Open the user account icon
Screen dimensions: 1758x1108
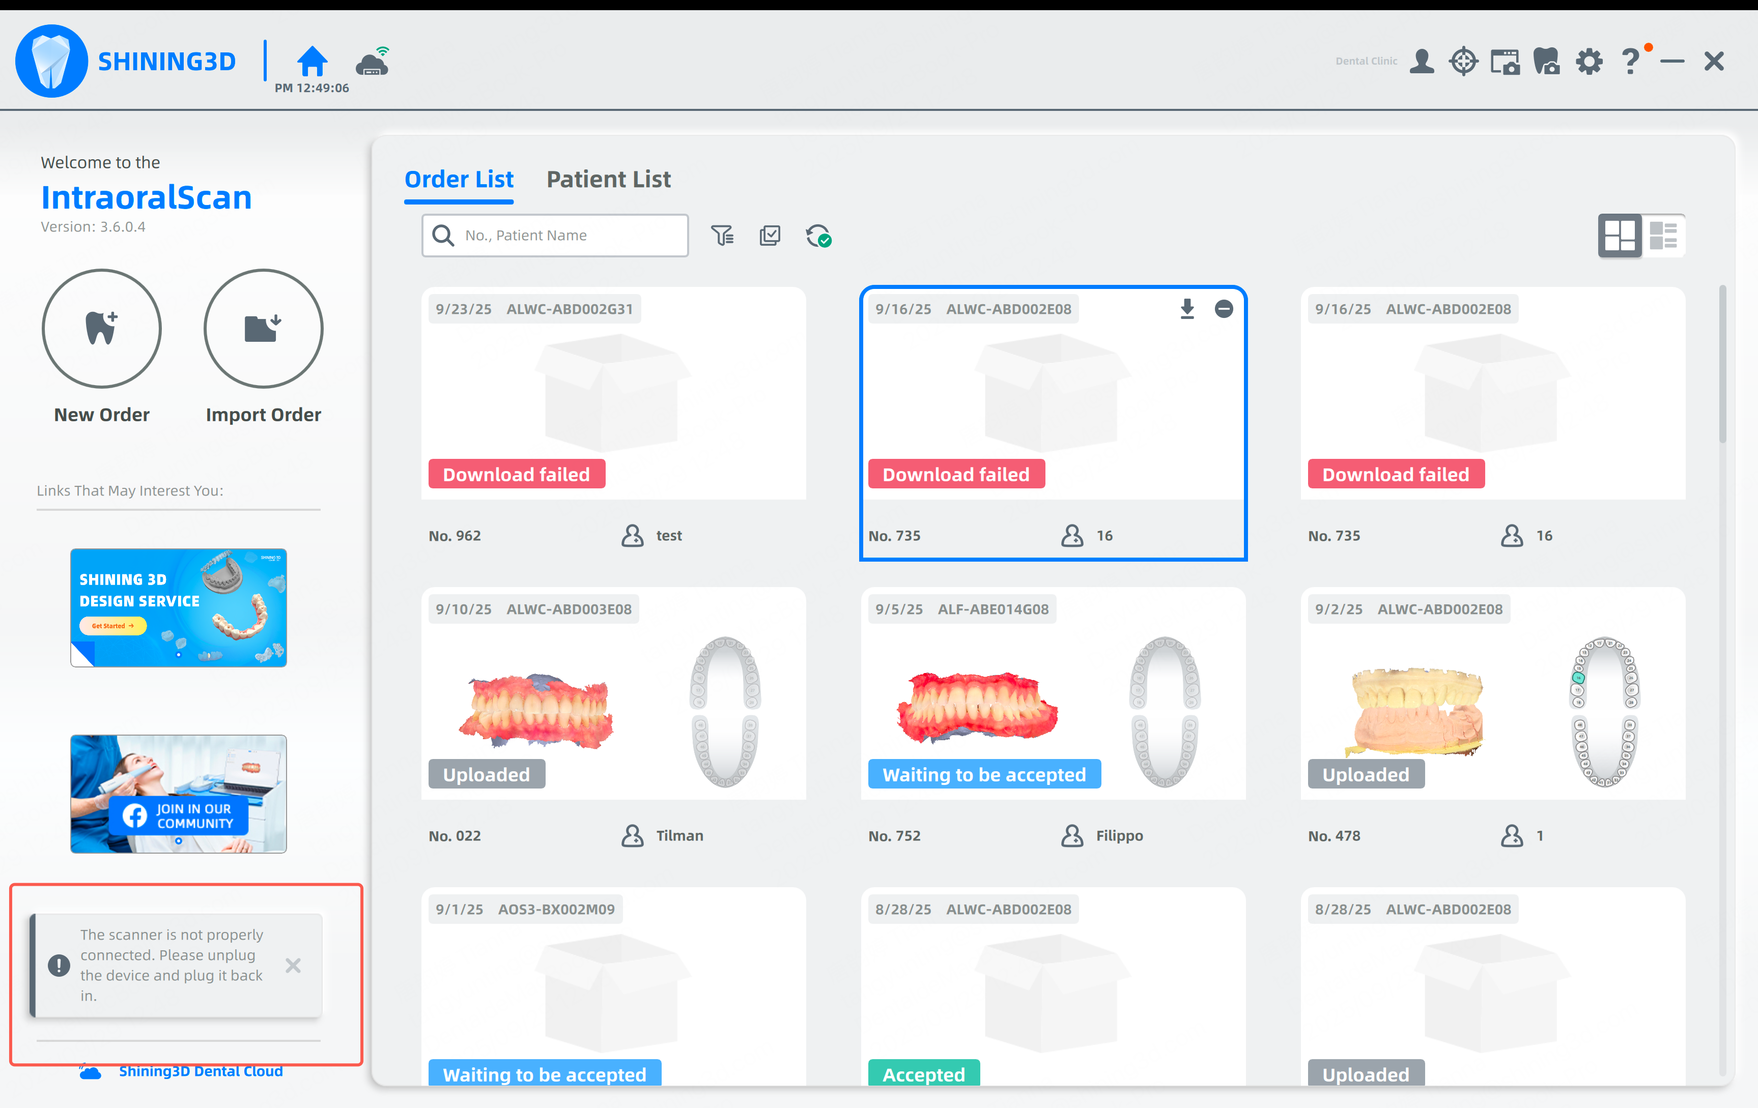[x=1422, y=62]
